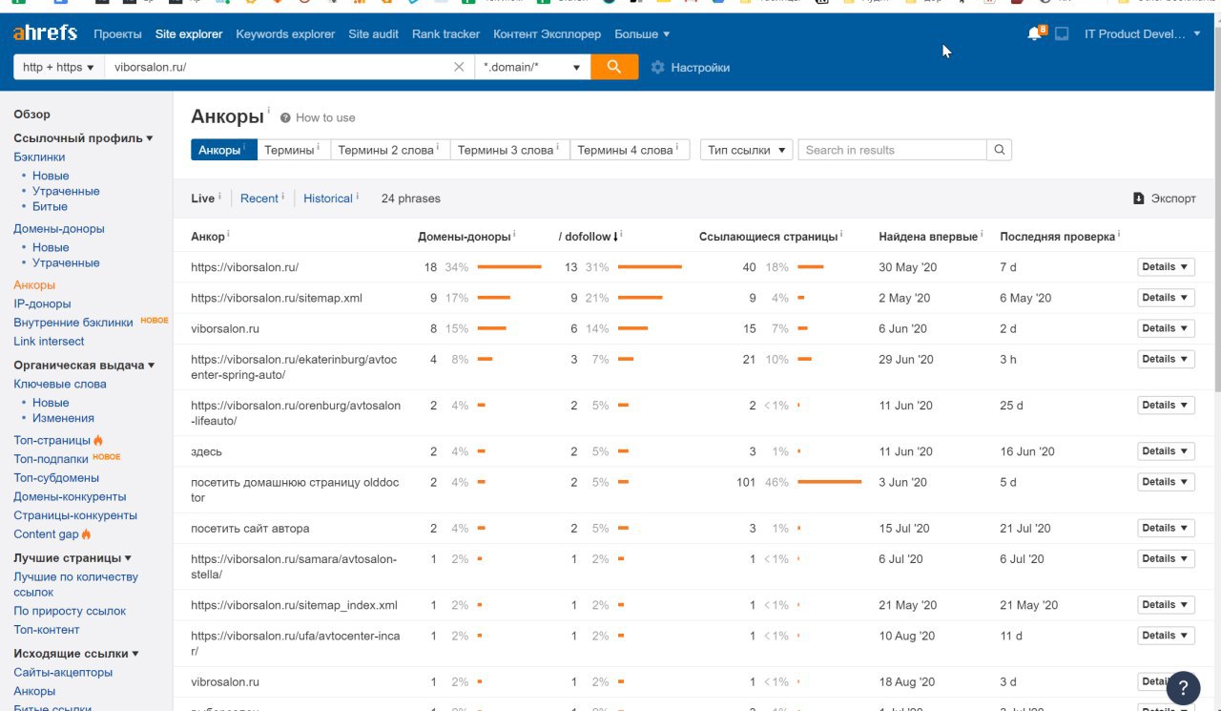Image resolution: width=1221 pixels, height=711 pixels.
Task: Switch to Термины 2 слова tab
Action: tap(390, 150)
